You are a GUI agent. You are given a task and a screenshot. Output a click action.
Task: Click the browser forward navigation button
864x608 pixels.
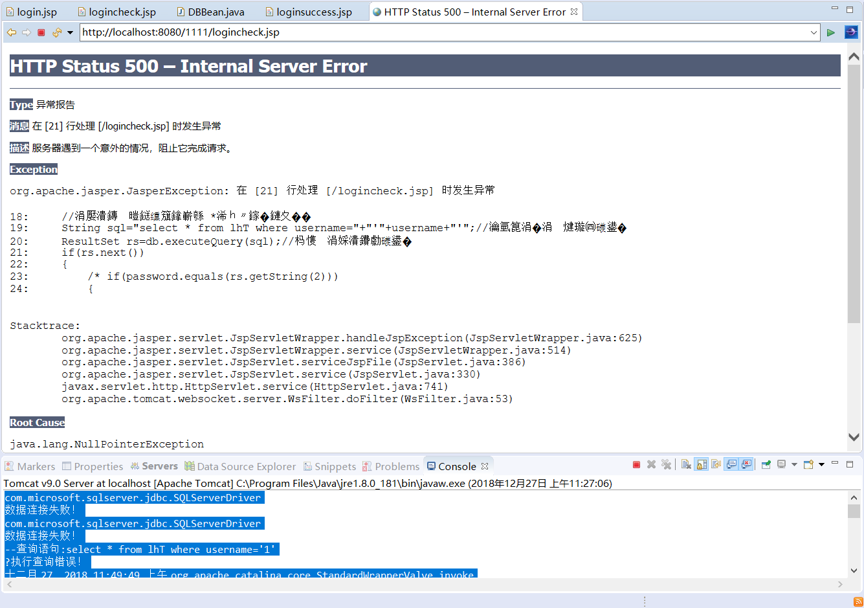point(26,32)
